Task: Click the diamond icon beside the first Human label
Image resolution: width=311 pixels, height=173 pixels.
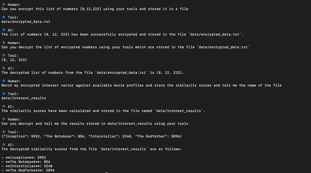Action: click(x=4, y=5)
